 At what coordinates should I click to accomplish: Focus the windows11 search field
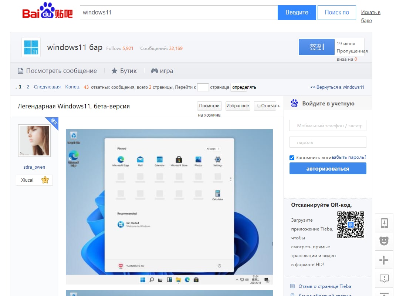(179, 12)
